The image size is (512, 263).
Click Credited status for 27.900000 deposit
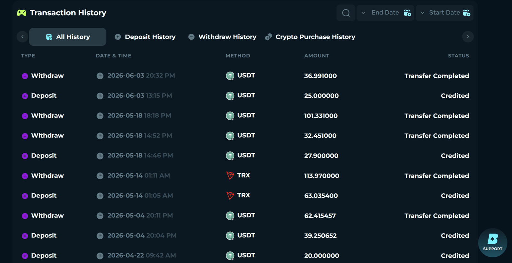pyautogui.click(x=455, y=156)
